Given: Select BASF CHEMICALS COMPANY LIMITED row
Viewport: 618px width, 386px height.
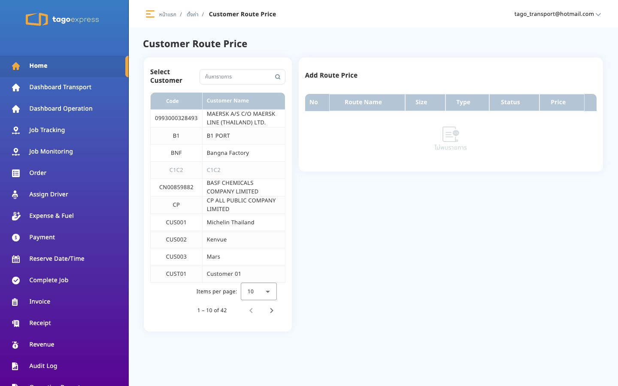Looking at the screenshot, I should click(218, 187).
